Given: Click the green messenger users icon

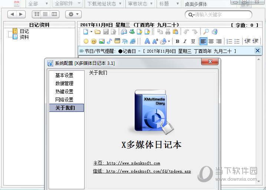Looking at the screenshot, I should 132,32.
